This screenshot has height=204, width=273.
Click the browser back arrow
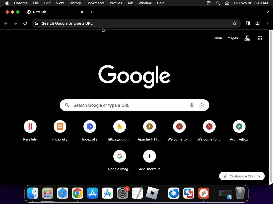coord(6,23)
